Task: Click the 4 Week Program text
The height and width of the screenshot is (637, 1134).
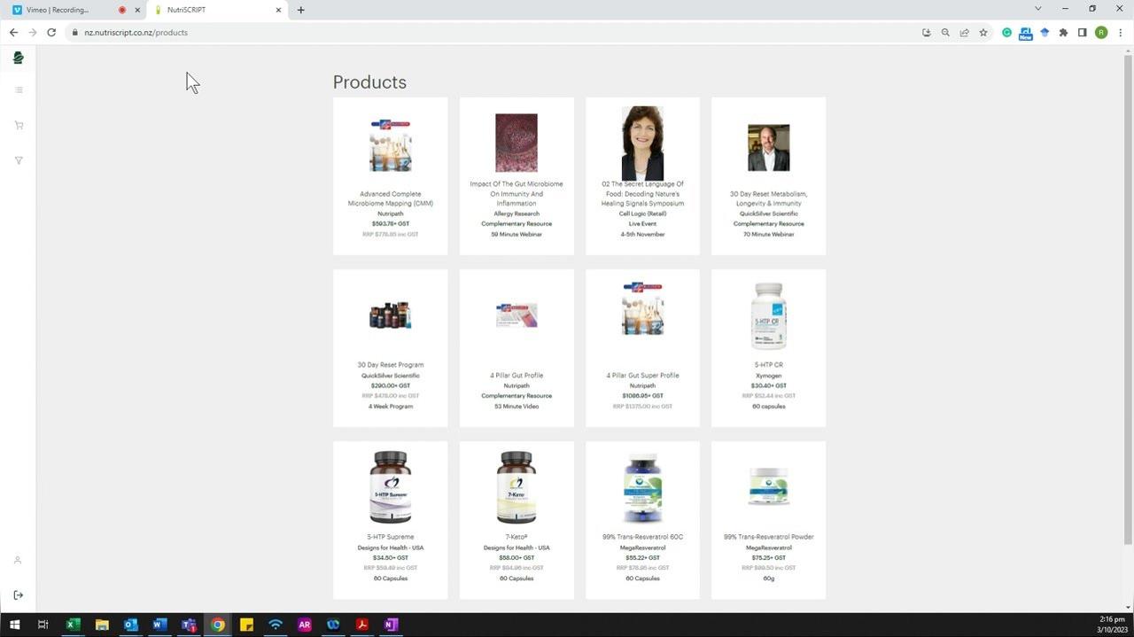Action: tap(391, 407)
